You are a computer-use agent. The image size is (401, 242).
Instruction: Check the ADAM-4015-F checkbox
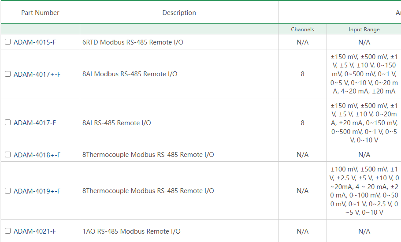(7, 42)
